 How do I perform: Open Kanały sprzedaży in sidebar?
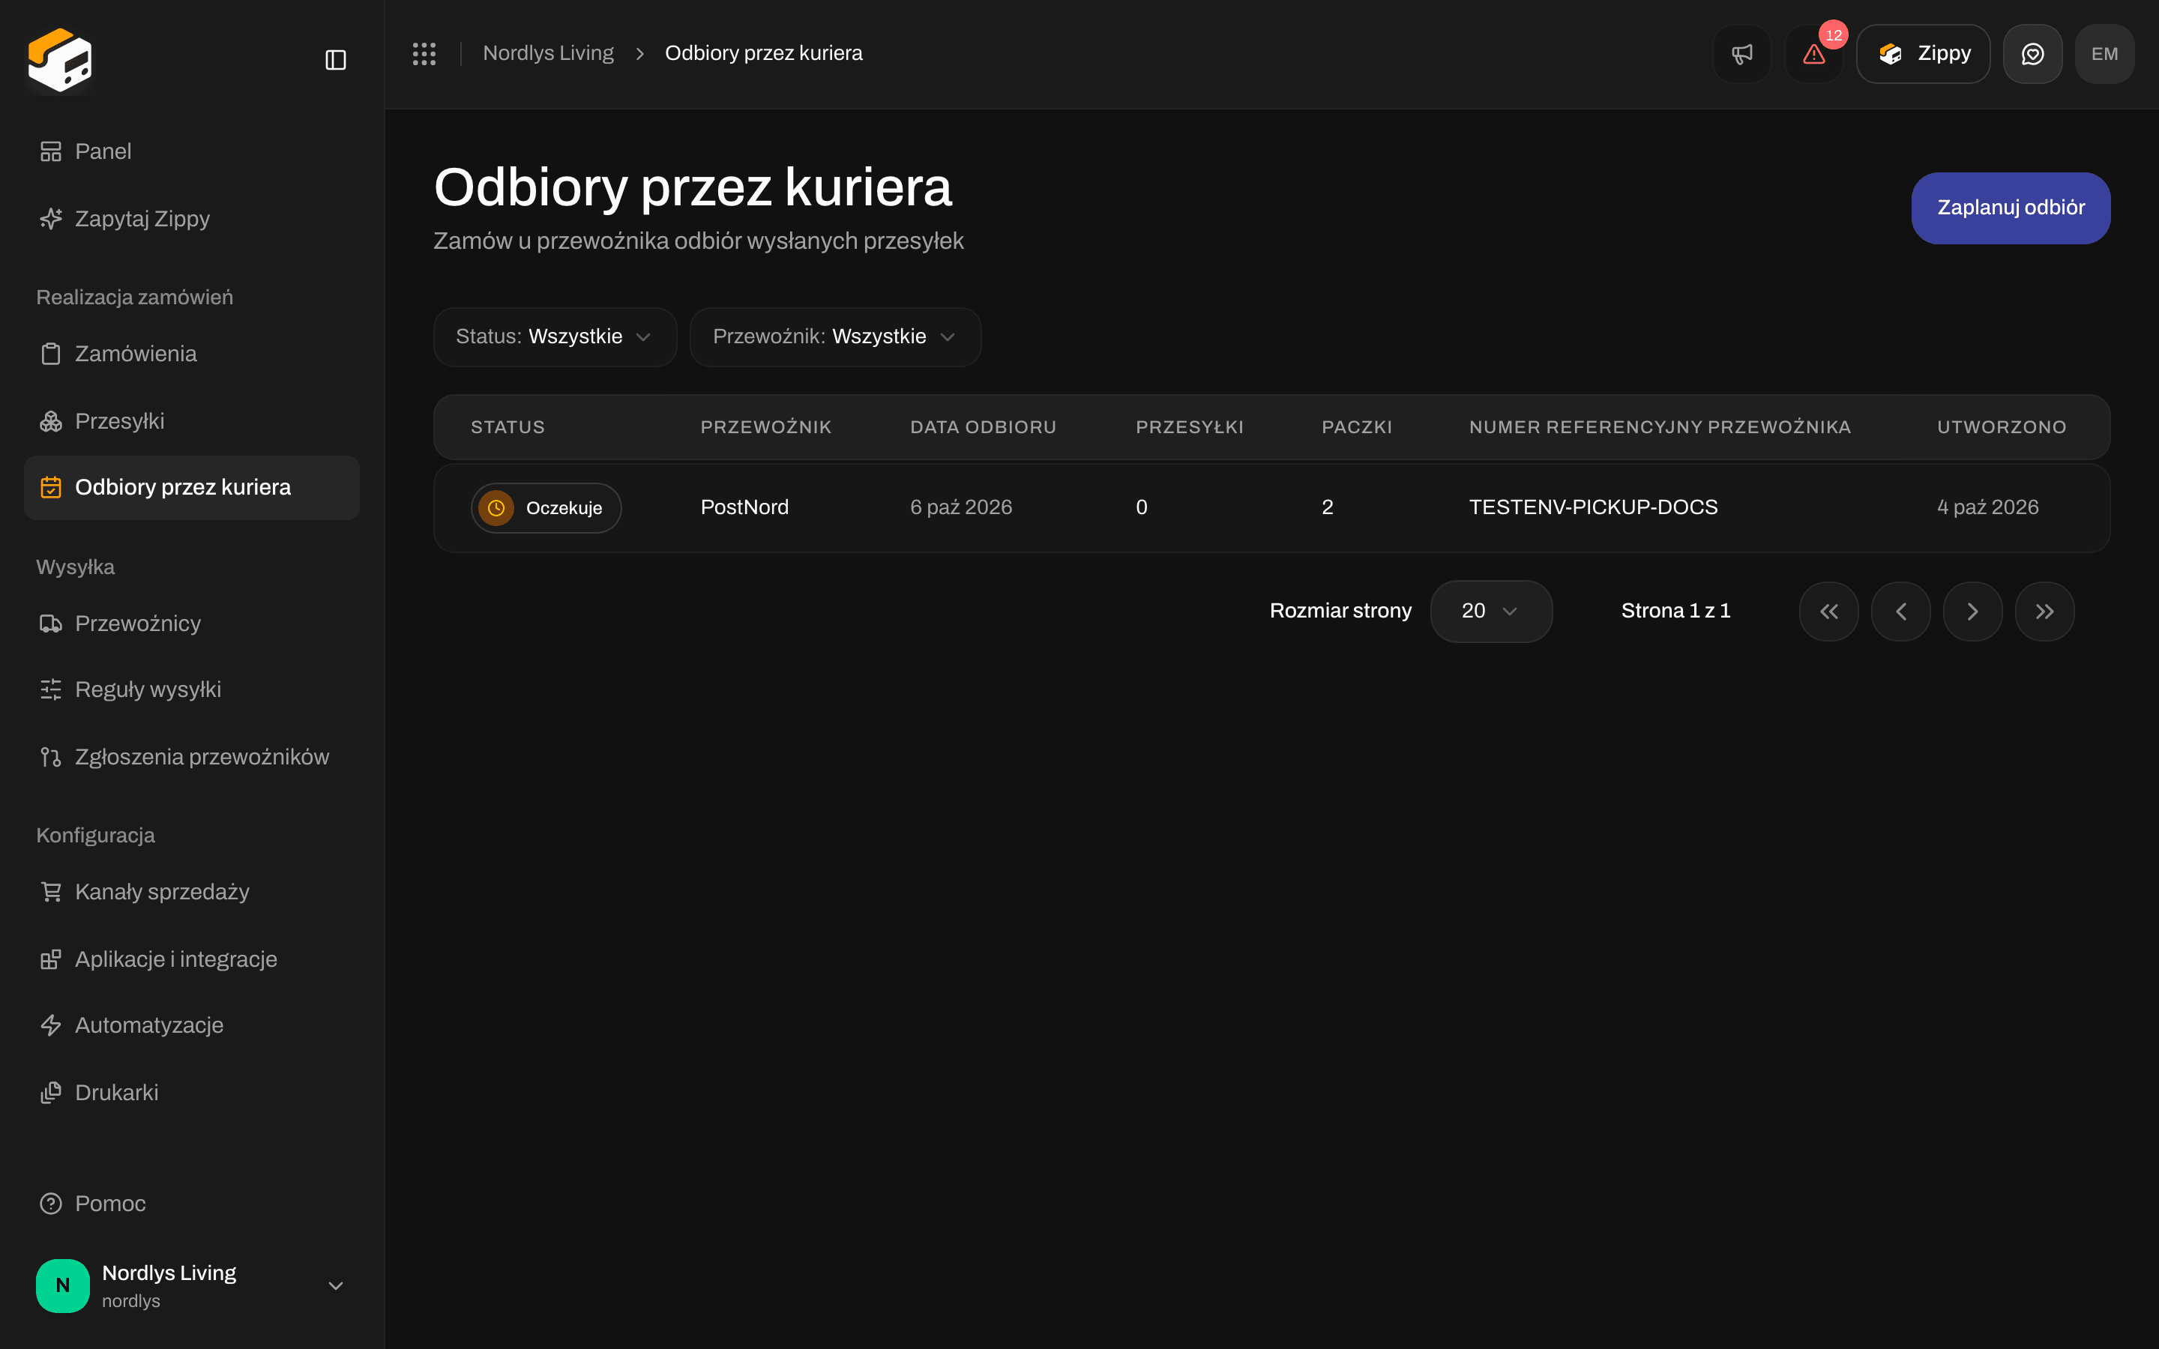point(192,891)
